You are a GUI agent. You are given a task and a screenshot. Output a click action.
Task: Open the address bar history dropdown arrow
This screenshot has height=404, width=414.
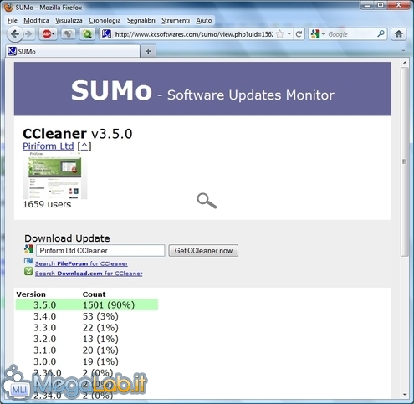(x=289, y=34)
